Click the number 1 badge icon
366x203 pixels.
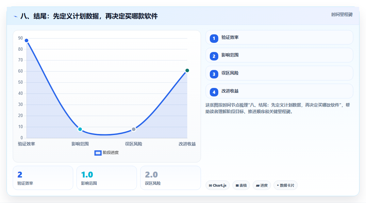pyautogui.click(x=214, y=39)
